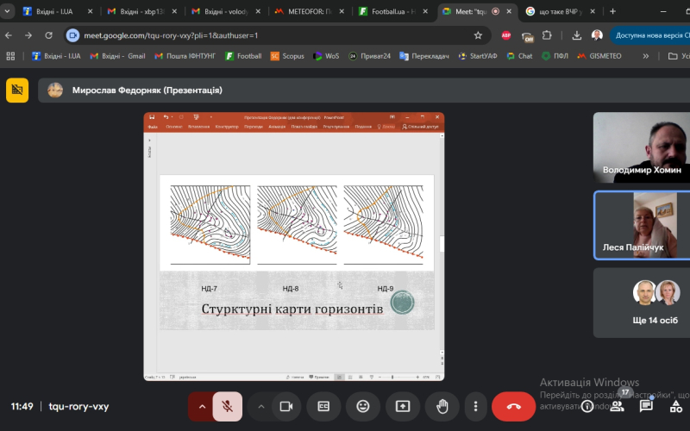690x431 pixels.
Task: Open the StartУАФ bookmark
Action: point(478,56)
